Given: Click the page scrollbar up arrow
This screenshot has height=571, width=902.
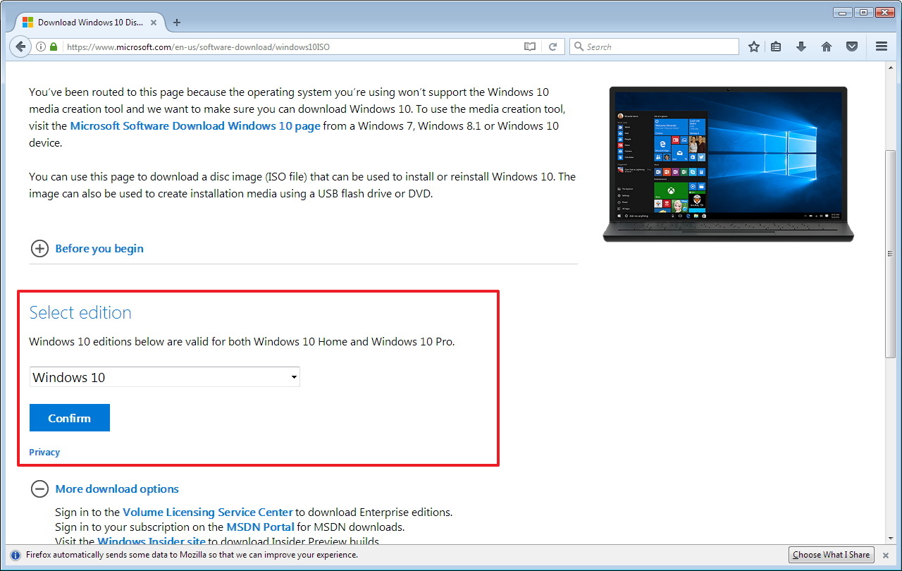Looking at the screenshot, I should pos(890,67).
